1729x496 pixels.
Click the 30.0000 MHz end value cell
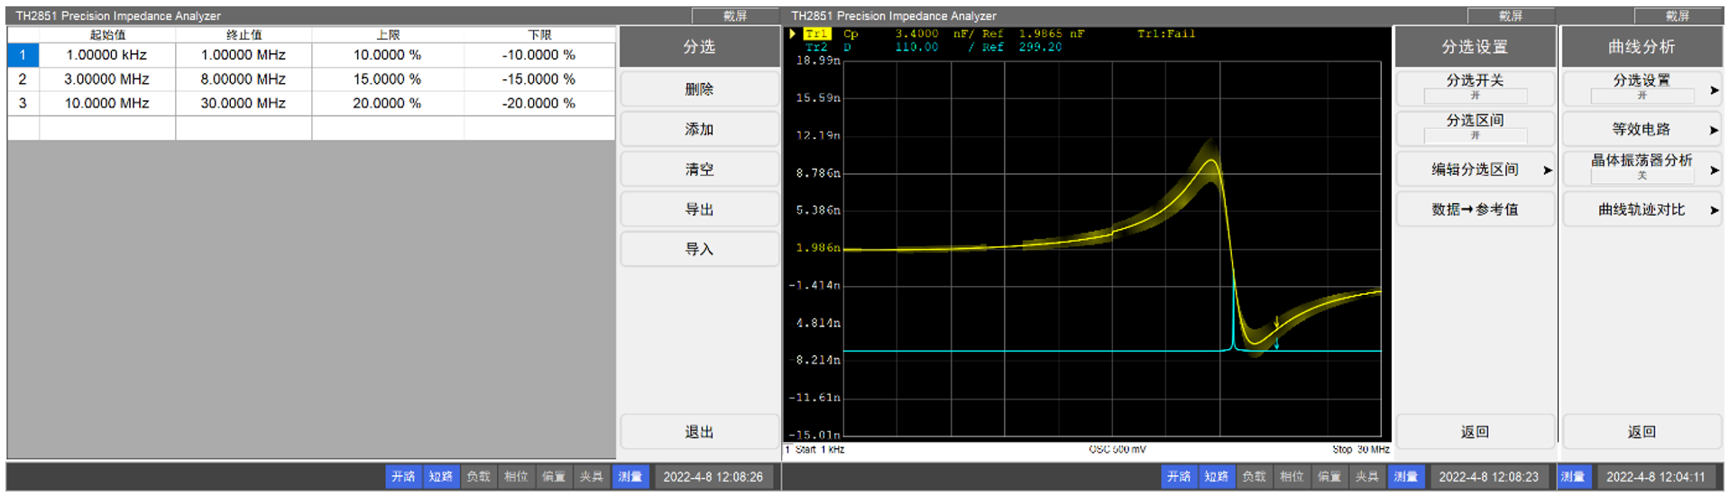click(x=244, y=104)
